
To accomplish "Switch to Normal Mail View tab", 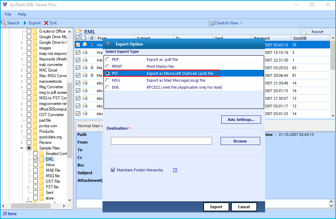I will [x=90, y=126].
